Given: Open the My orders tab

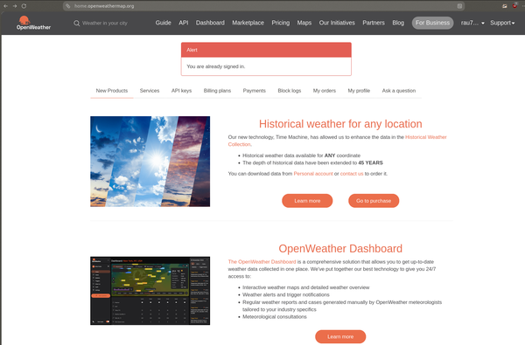Looking at the screenshot, I should pos(324,91).
